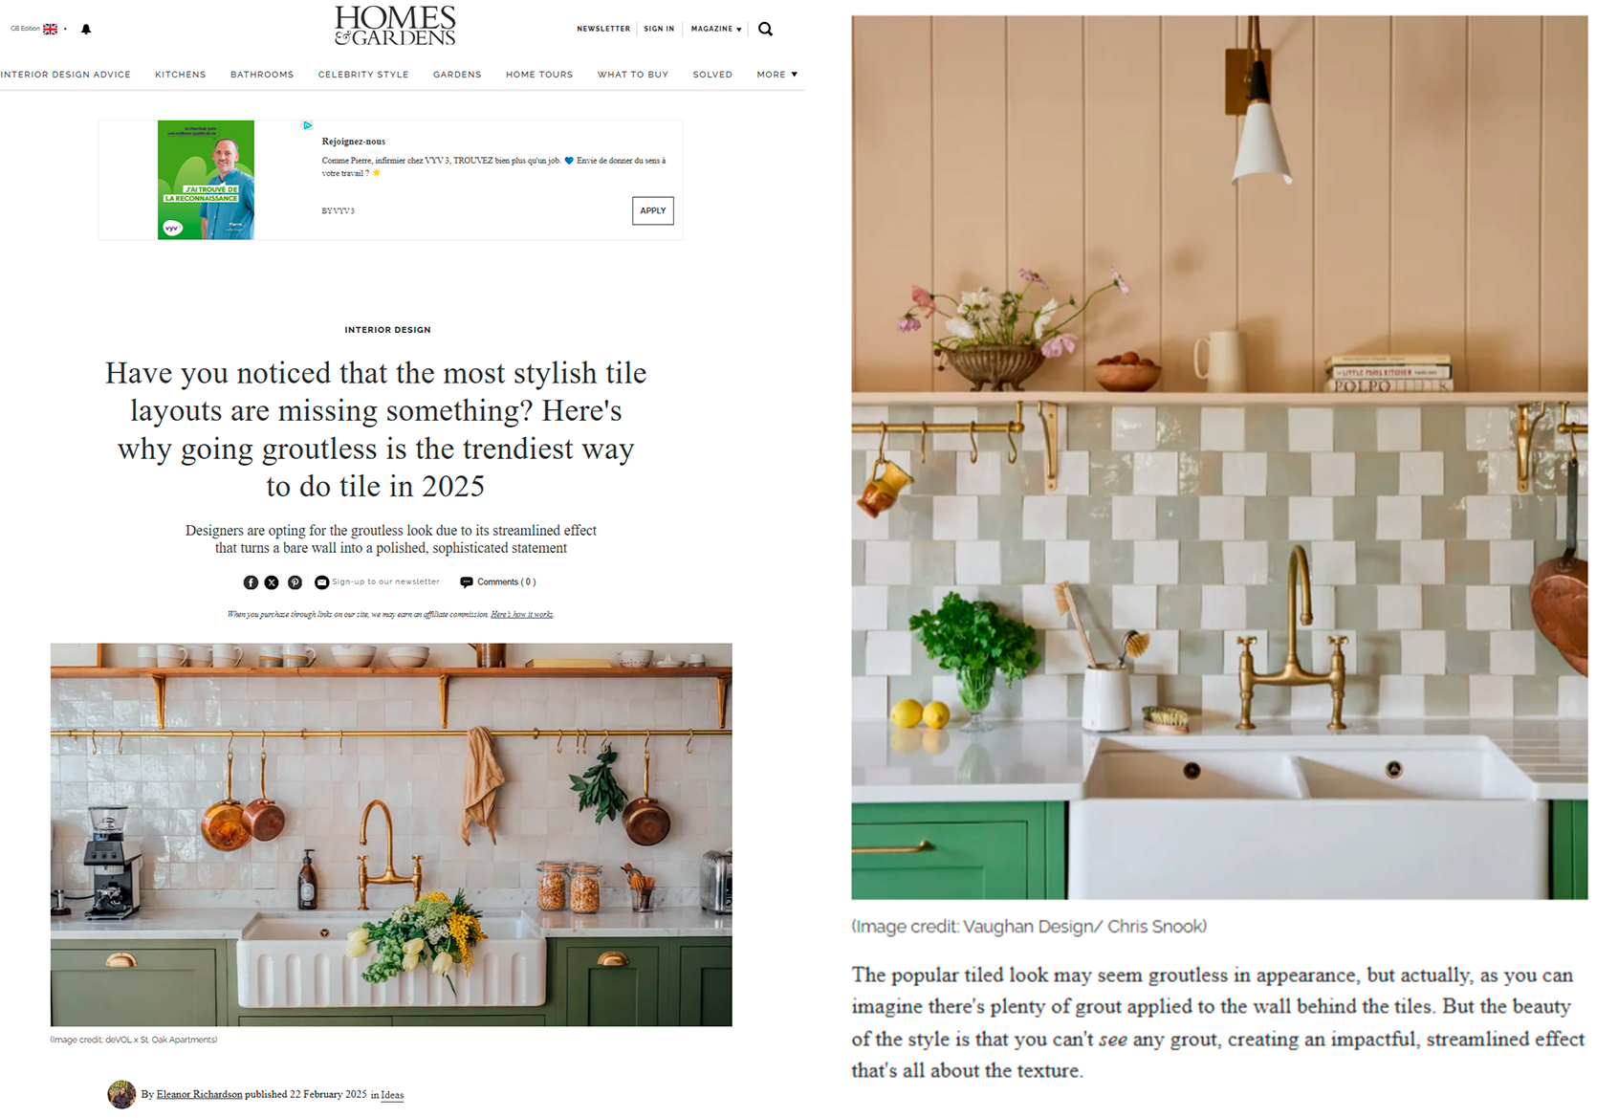Expand the More navigation menu
1618x1118 pixels.
tap(777, 75)
